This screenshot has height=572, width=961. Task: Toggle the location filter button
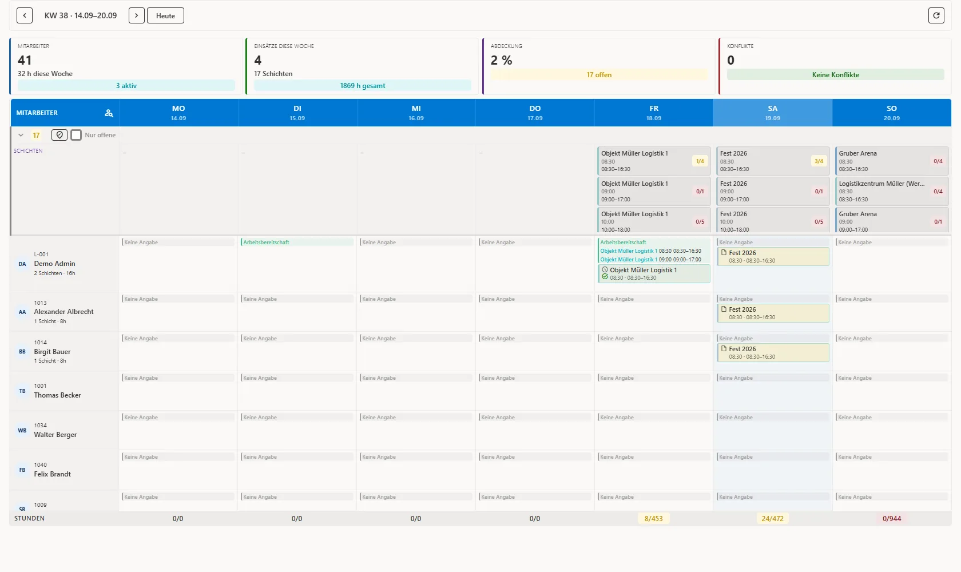point(59,135)
